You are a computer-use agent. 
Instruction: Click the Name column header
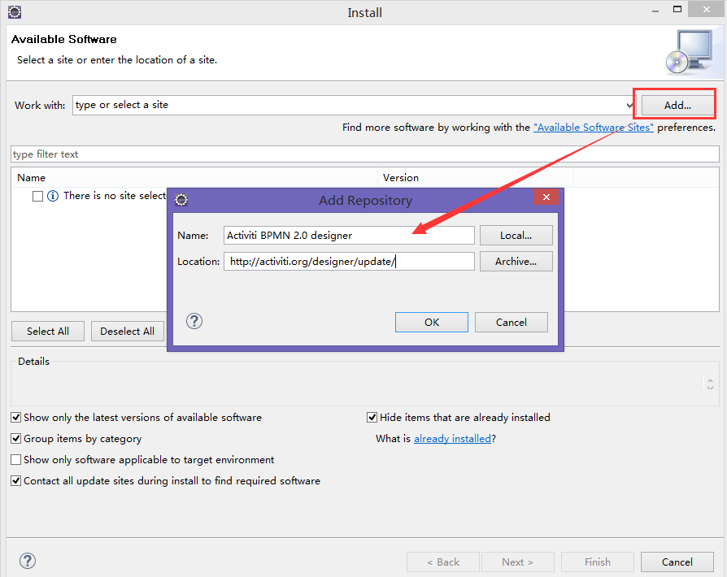(x=32, y=177)
